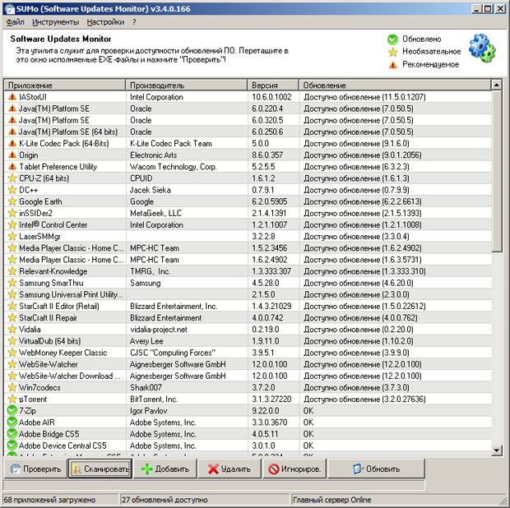Click the warning icon beside Tablet Preference Utility

click(x=12, y=167)
